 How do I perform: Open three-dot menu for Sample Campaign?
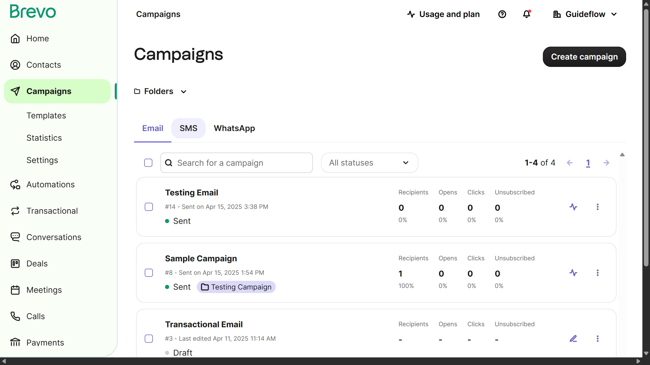(x=597, y=273)
